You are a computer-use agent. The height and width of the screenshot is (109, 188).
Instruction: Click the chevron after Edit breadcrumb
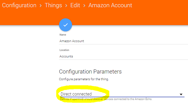tap(84, 5)
